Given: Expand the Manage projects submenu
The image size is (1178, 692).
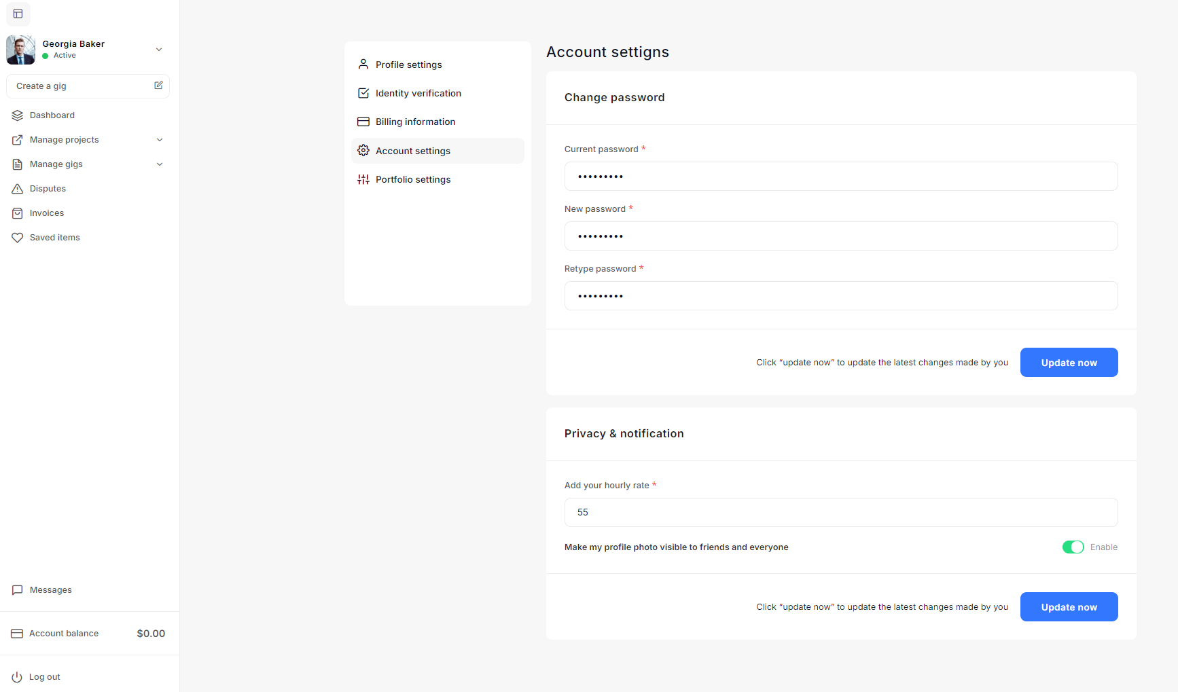Looking at the screenshot, I should [x=160, y=140].
